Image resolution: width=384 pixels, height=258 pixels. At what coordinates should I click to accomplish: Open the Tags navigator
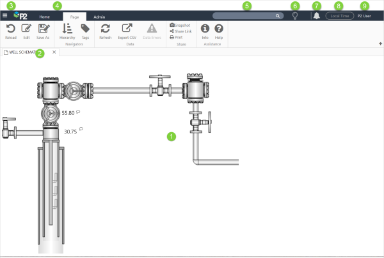click(85, 29)
